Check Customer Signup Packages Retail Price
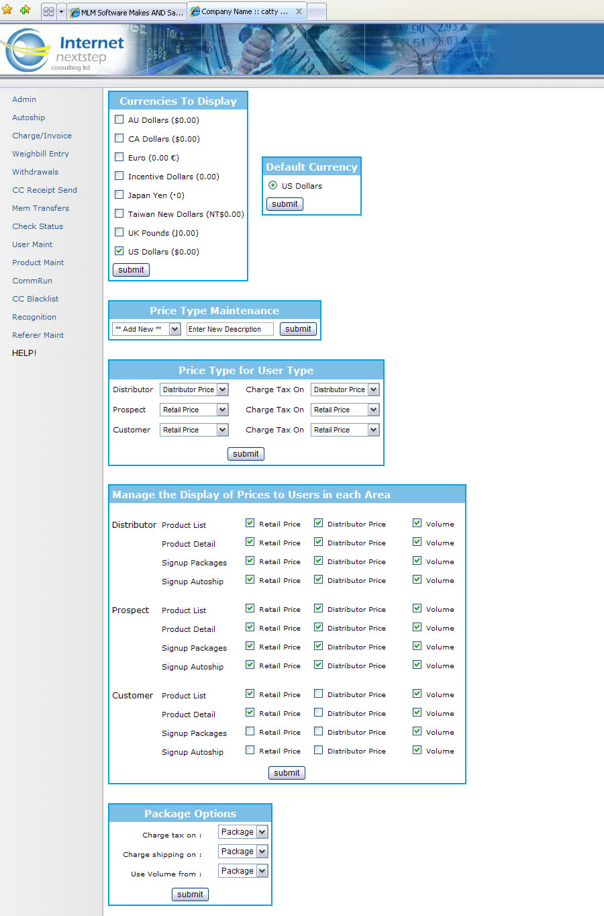Screen dimensions: 604x916 pyautogui.click(x=250, y=731)
